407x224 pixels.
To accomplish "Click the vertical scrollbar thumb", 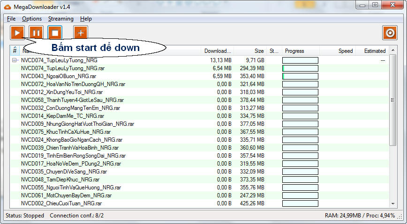I will coord(393,100).
